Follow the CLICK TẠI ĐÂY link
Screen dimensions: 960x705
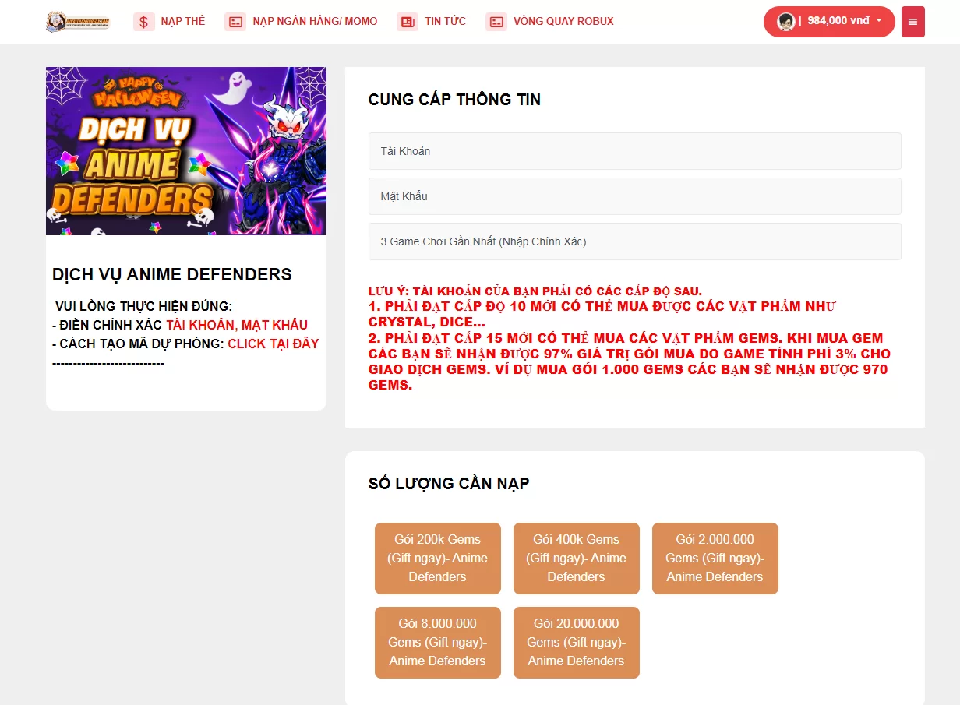(274, 344)
